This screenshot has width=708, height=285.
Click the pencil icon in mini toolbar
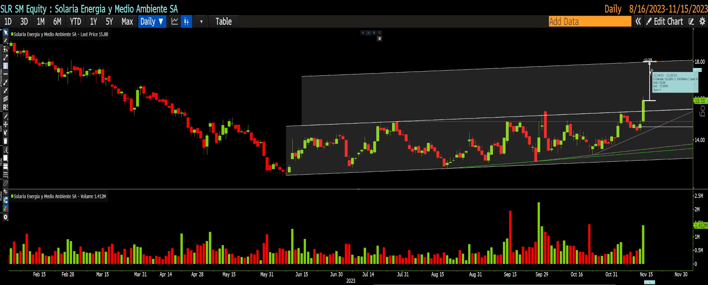click(x=368, y=33)
